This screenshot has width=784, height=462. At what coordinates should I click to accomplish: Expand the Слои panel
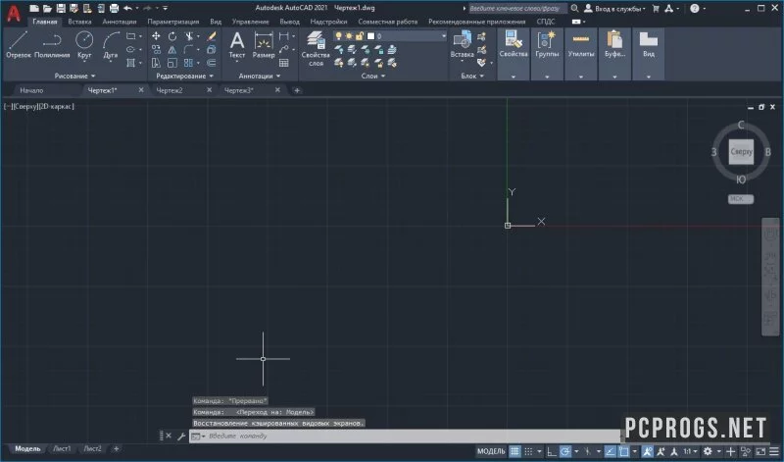tap(373, 76)
